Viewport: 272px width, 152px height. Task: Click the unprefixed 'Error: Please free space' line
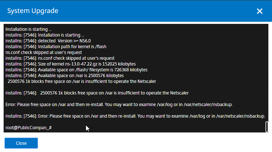[119, 105]
